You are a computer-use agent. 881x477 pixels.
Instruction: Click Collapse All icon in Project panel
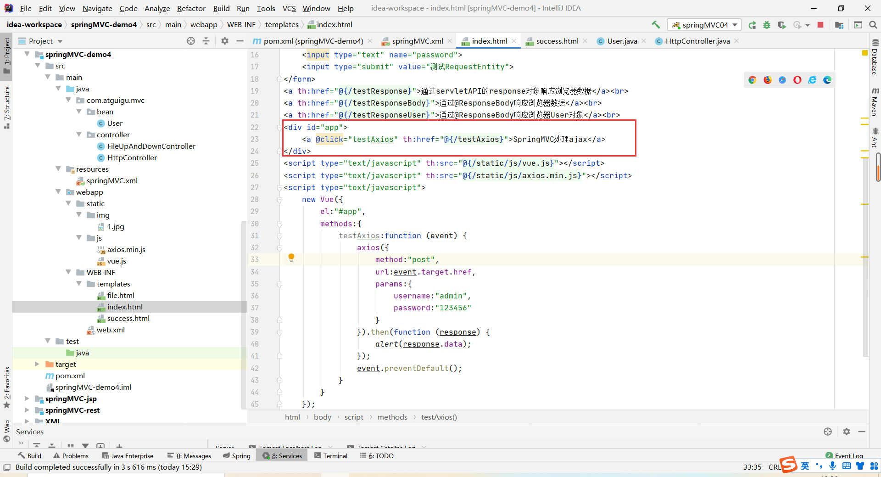(206, 41)
